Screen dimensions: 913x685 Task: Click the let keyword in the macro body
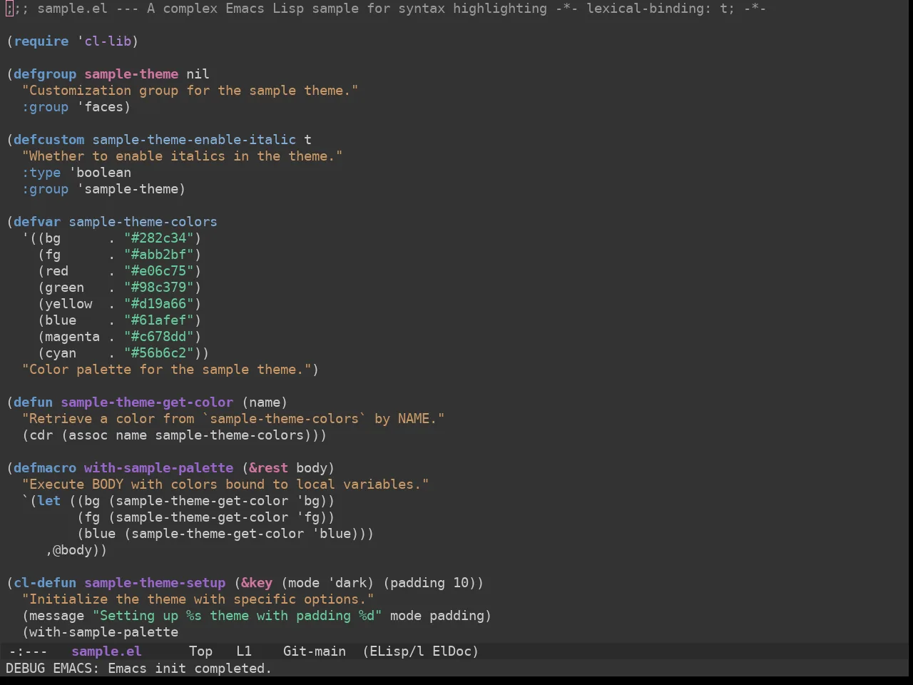(49, 501)
